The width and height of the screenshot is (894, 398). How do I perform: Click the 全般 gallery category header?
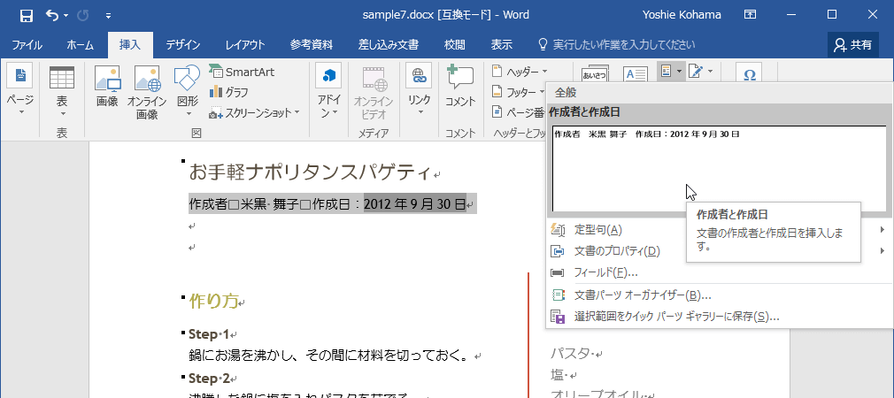pos(566,94)
